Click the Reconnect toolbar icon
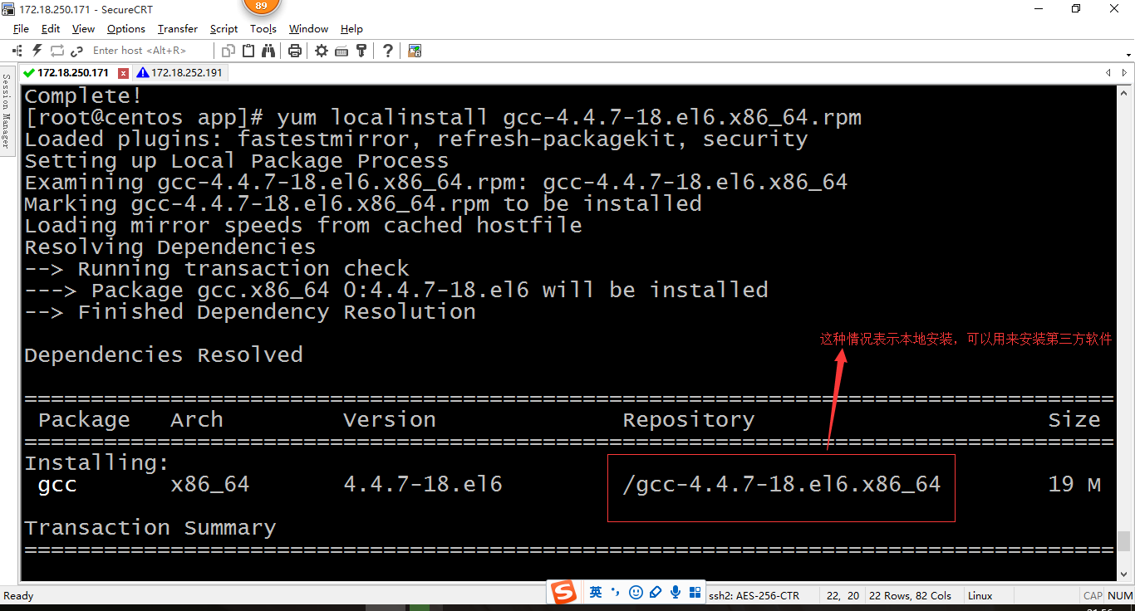 pyautogui.click(x=57, y=51)
